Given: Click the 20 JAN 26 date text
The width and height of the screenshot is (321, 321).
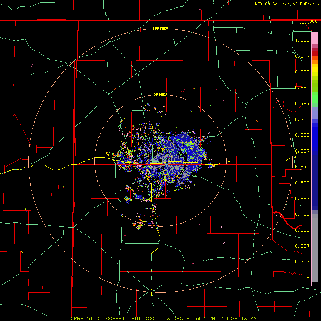Looking at the screenshot, I should click(223, 319).
